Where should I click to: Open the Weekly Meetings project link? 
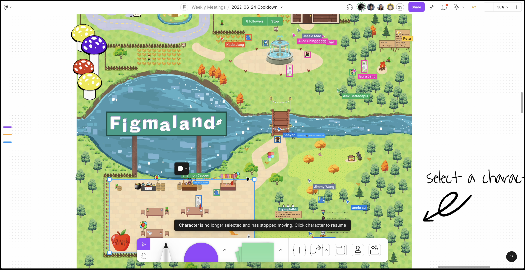[x=209, y=7]
